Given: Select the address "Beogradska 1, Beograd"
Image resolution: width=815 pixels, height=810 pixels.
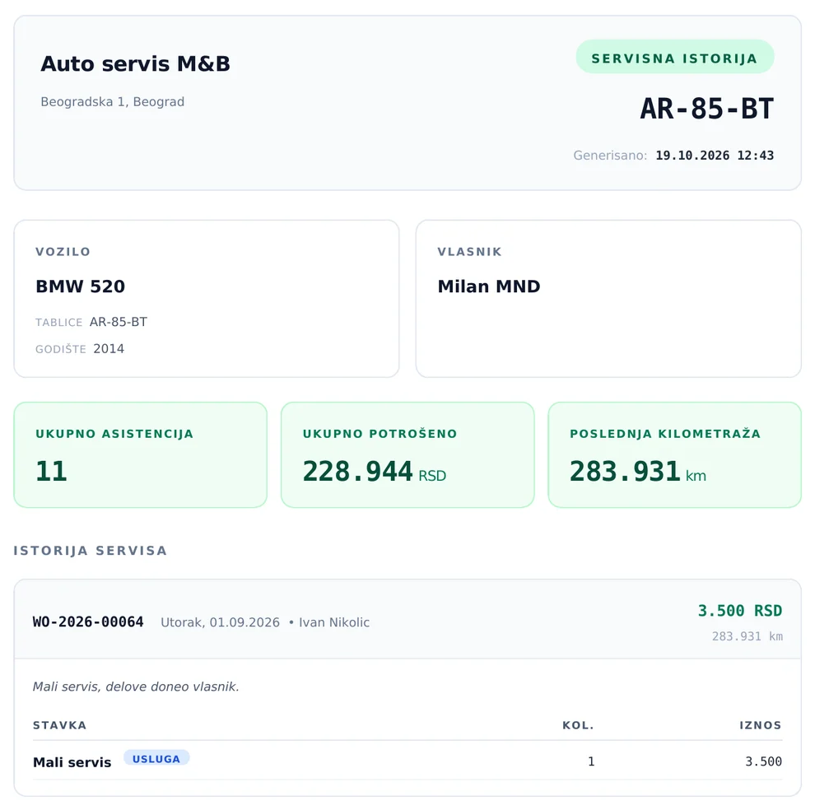Looking at the screenshot, I should point(112,101).
